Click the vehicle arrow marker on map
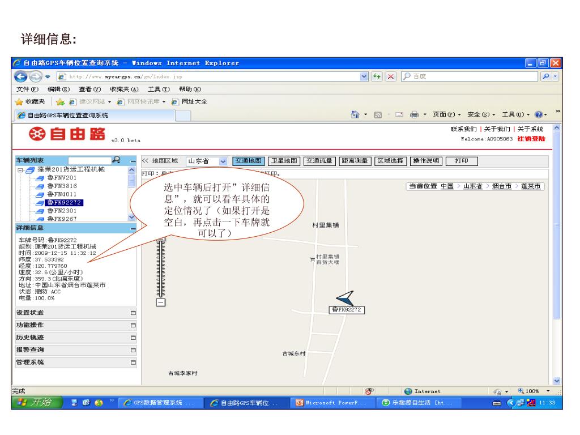Screen dimensions: 580x435 coord(345,298)
